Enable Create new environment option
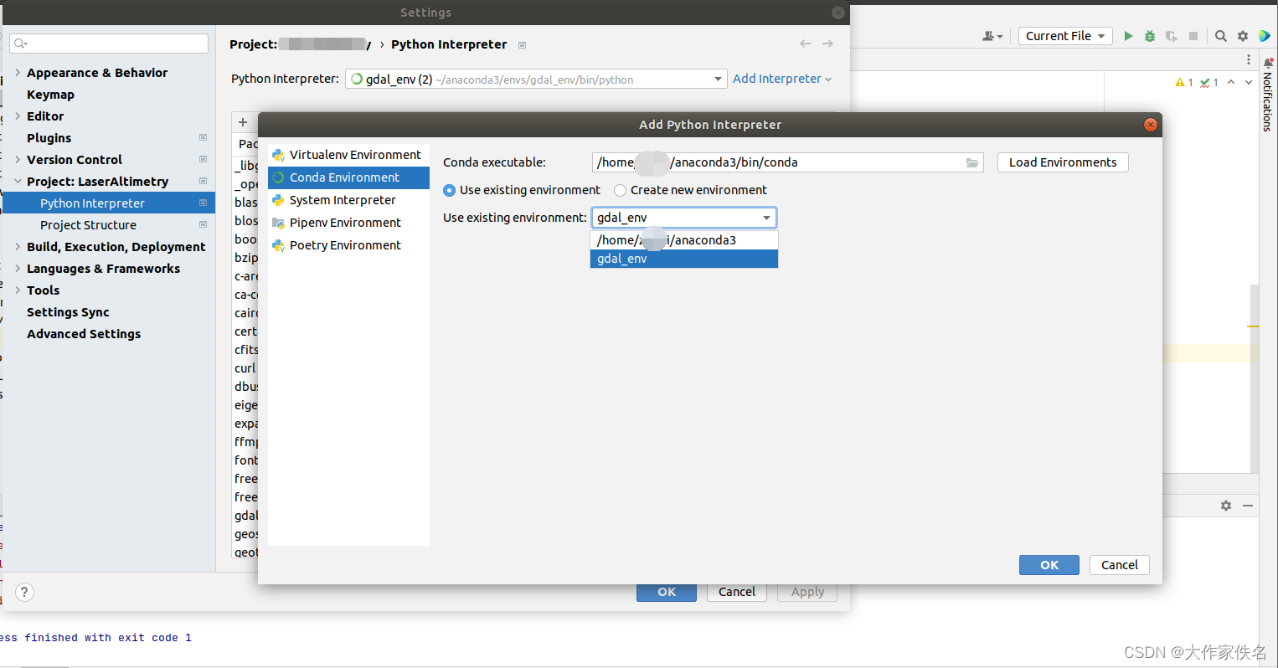Screen dimensions: 1278x668 pos(620,190)
